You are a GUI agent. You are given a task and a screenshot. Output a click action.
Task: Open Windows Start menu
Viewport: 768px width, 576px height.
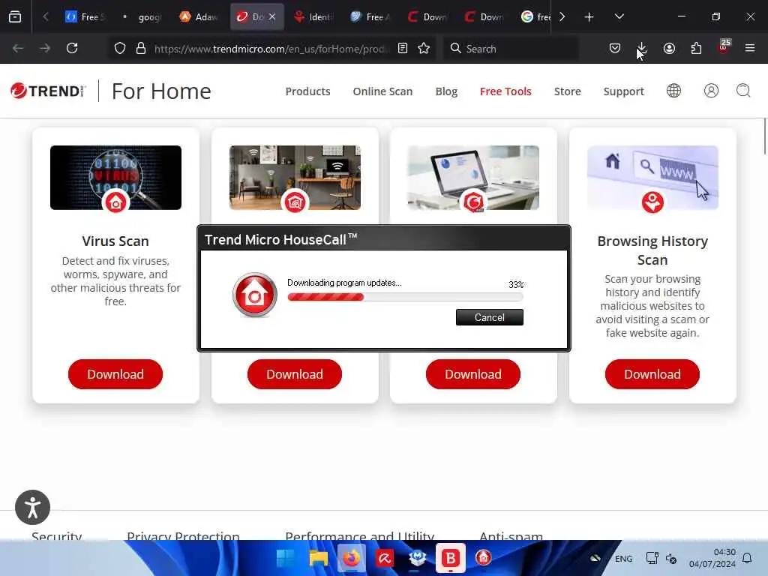[x=286, y=558]
